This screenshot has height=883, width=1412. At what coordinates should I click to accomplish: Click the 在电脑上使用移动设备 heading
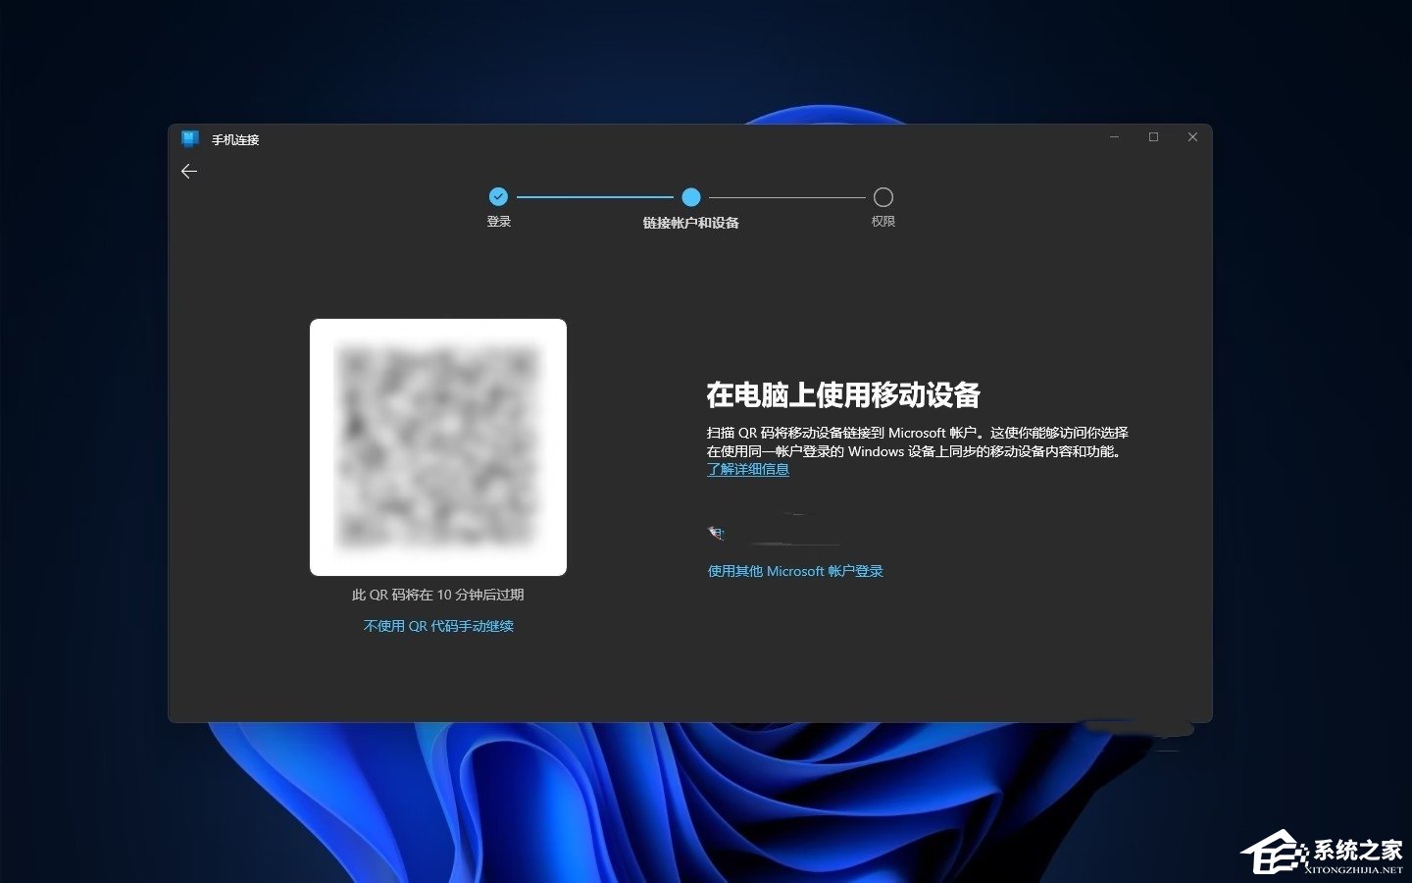tap(843, 394)
